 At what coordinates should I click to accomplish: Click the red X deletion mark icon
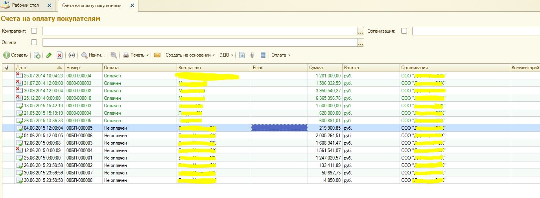tap(60, 55)
